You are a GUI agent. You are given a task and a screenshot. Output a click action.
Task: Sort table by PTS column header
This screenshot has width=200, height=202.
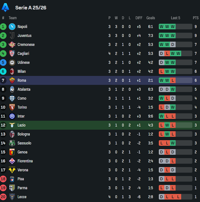click(196, 18)
